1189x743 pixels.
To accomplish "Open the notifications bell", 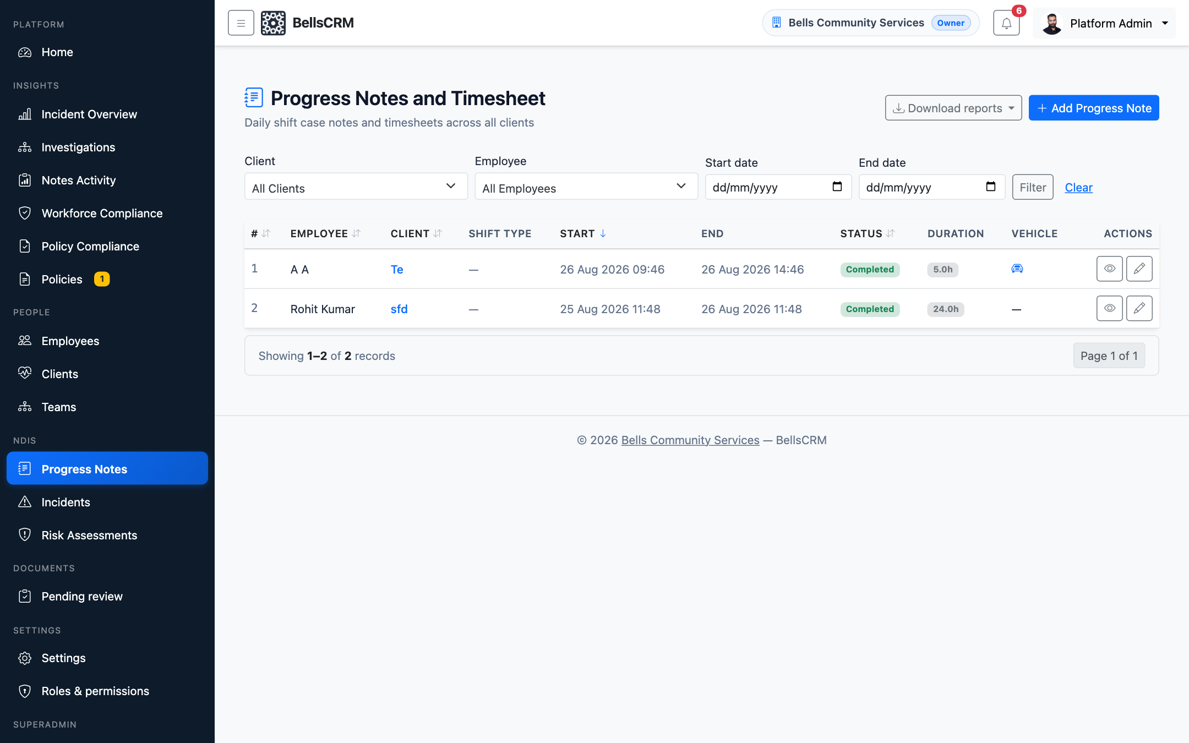I will [x=1006, y=23].
